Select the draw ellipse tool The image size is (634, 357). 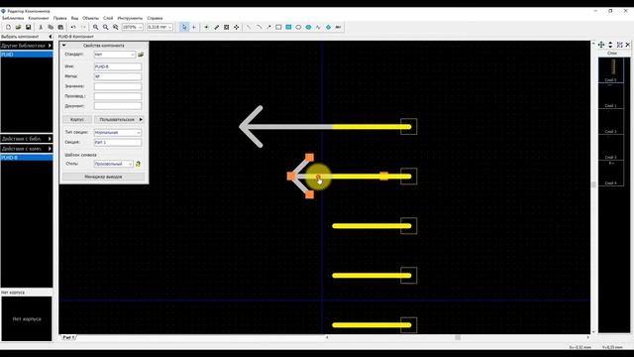(298, 27)
